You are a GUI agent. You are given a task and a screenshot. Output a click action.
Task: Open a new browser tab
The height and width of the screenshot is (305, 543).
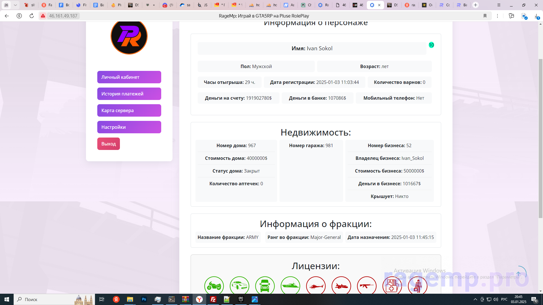[476, 5]
